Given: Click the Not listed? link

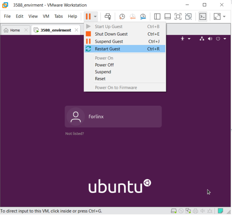Looking at the screenshot, I should coord(75,133).
